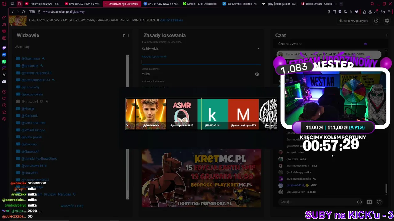Open the browser extensions cube icon
394x221 pixels.
pyautogui.click(x=364, y=12)
